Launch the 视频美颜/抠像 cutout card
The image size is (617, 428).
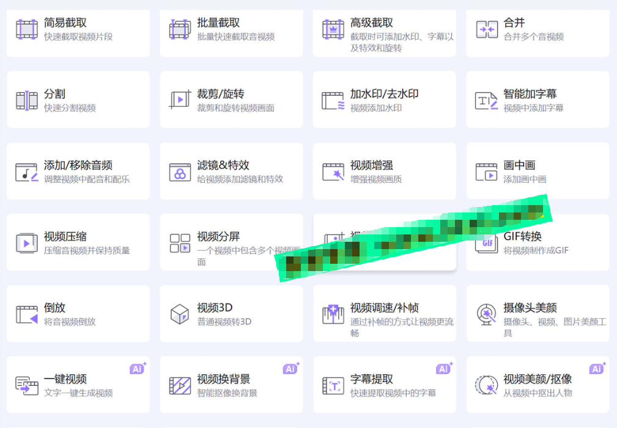click(538, 385)
